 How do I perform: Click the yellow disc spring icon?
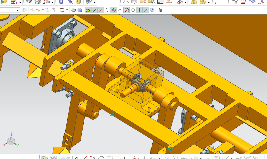tap(78, 2)
